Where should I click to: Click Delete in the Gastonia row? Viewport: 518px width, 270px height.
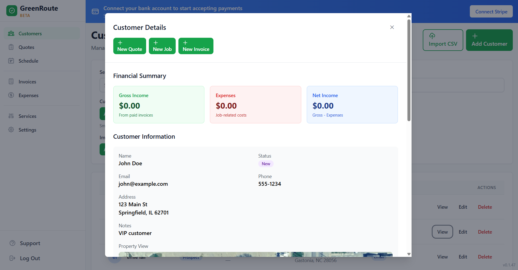click(x=485, y=257)
